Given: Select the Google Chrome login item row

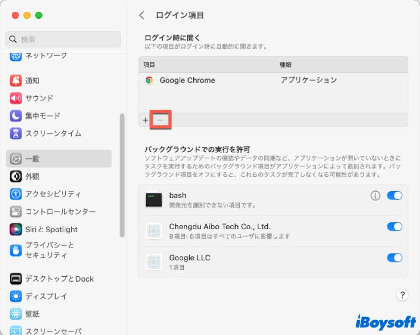Looking at the screenshot, I should click(x=273, y=80).
